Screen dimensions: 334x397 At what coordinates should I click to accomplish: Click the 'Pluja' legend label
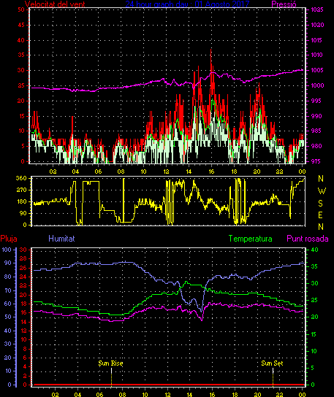[9, 239]
